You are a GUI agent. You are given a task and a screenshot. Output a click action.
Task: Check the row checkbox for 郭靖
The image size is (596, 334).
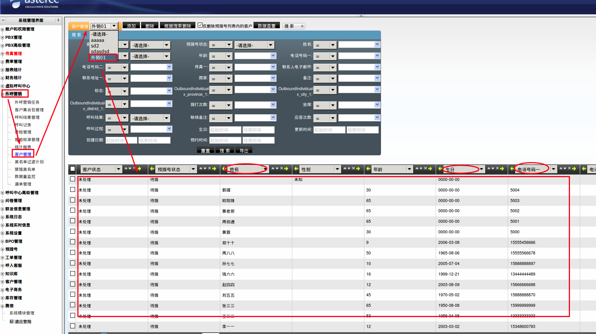73,190
